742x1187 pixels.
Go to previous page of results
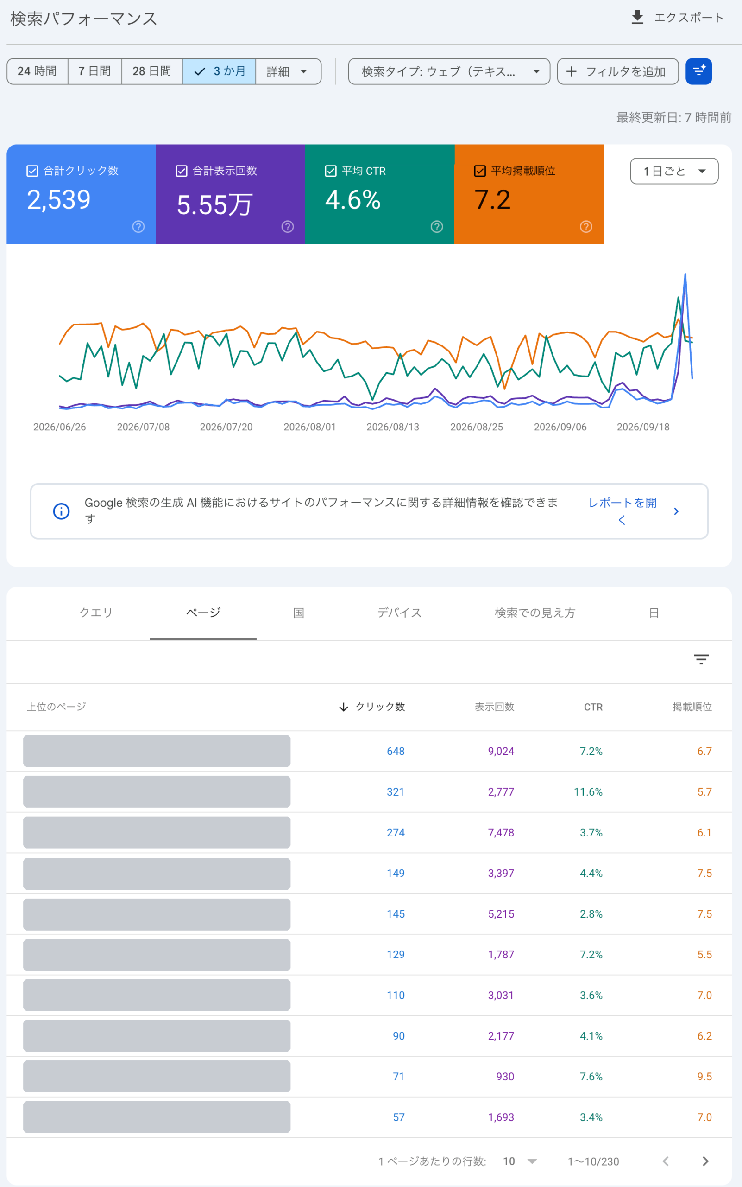pos(666,1161)
